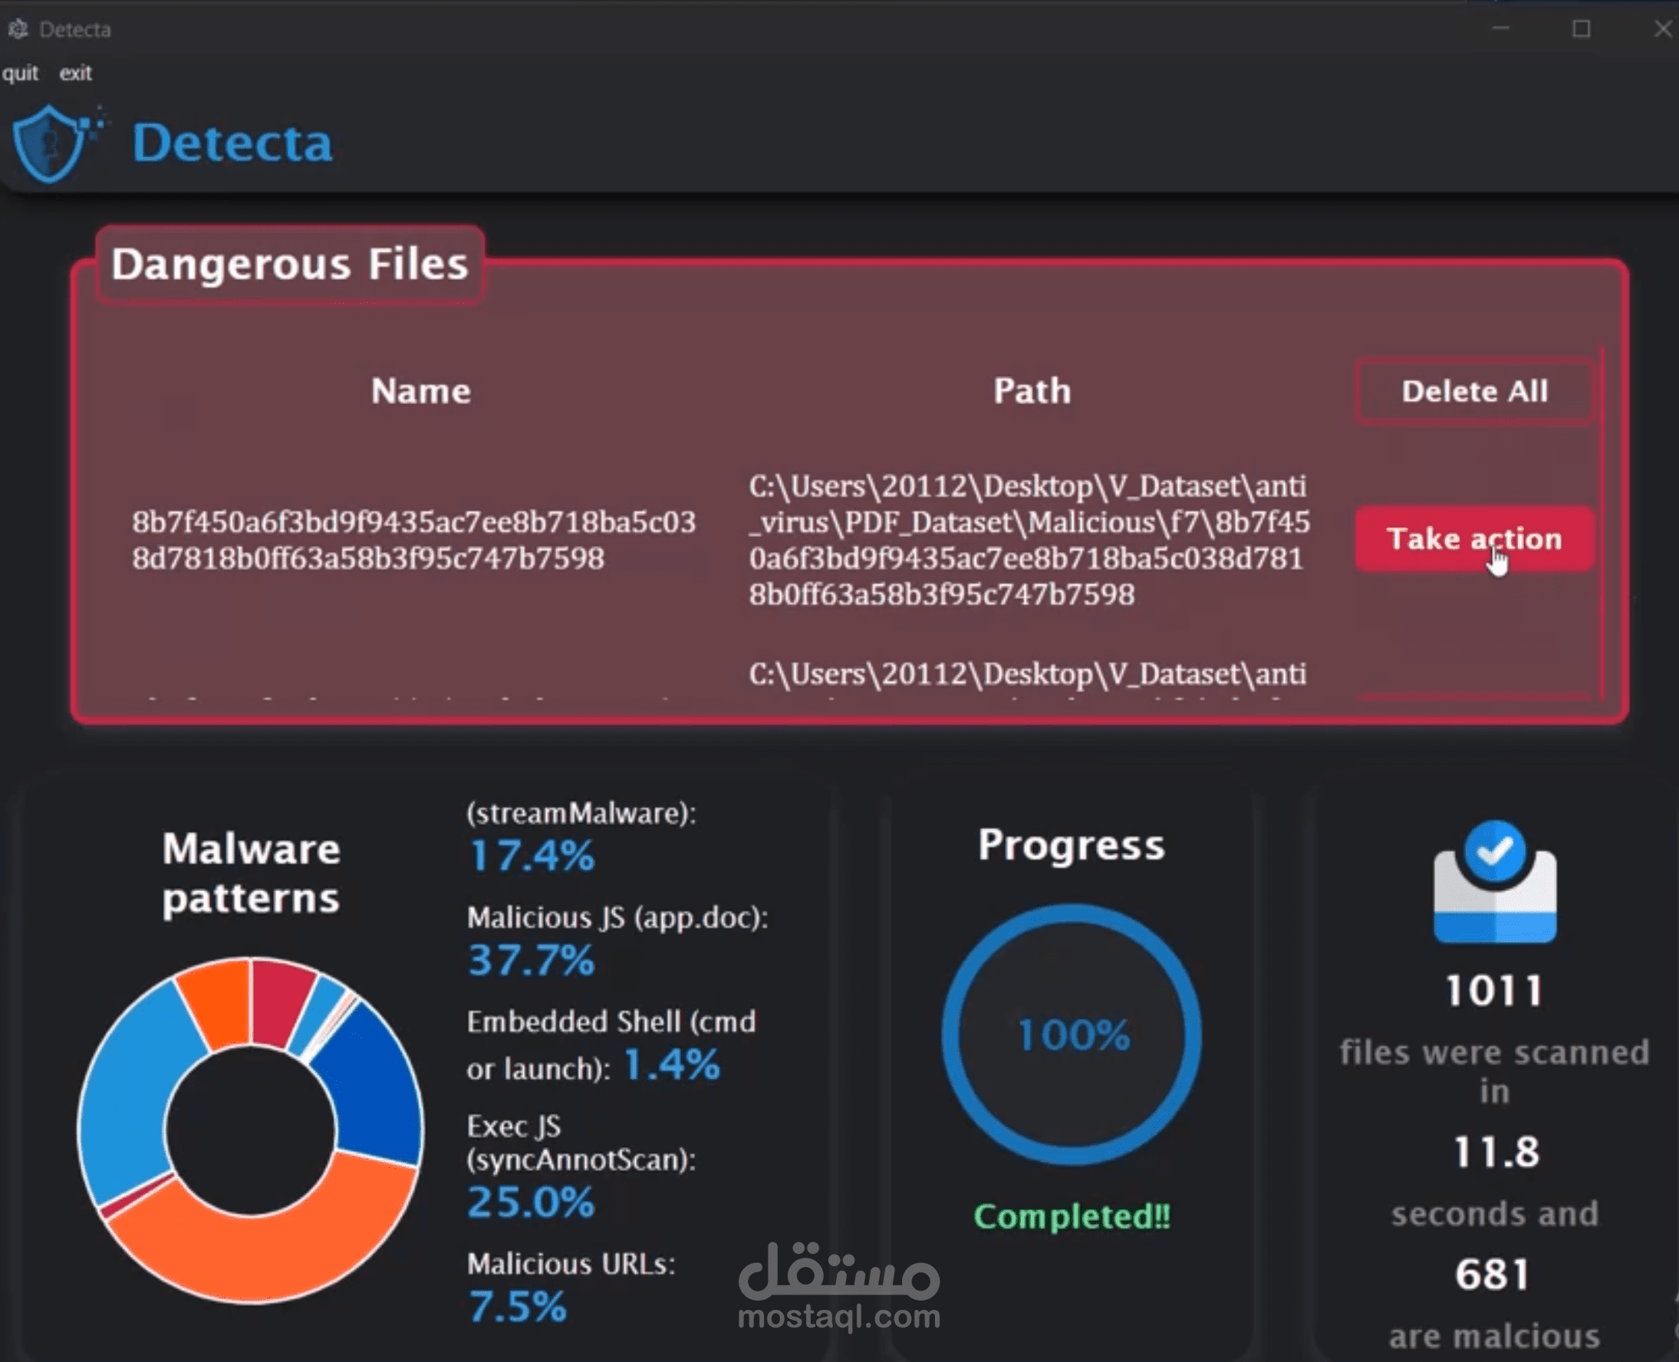Select the Path column header

click(1032, 390)
